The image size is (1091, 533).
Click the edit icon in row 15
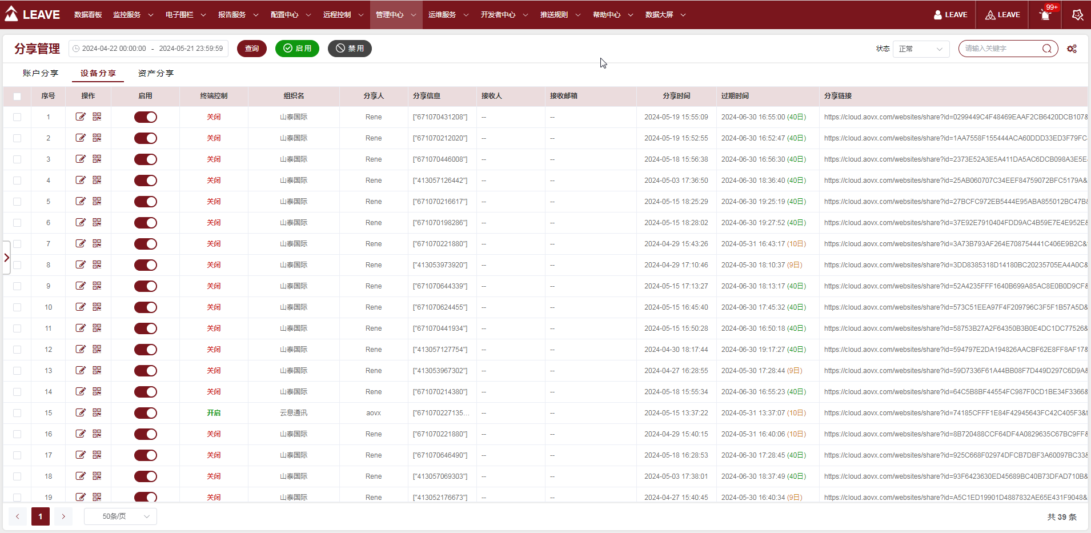[81, 412]
